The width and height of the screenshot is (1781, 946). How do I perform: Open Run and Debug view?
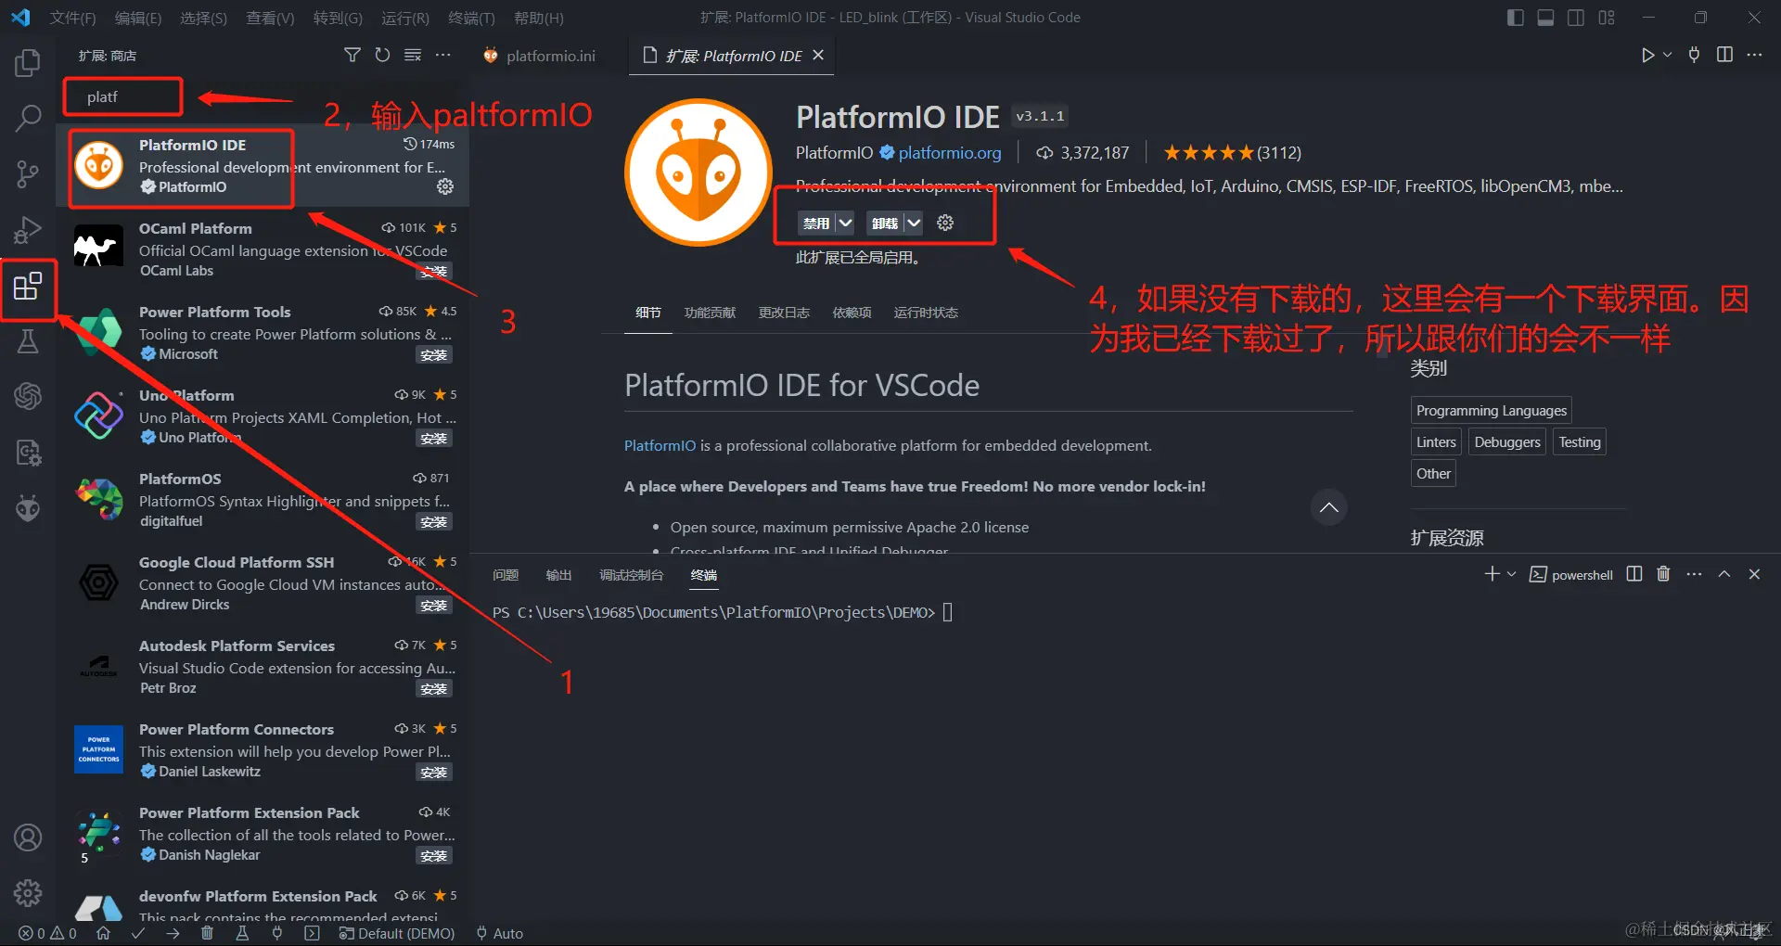click(28, 229)
